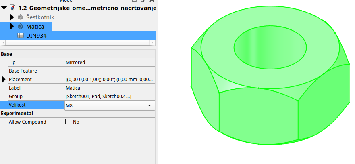Image resolution: width=355 pixels, height=164 pixels.
Task: Enable the Allow Compound checkbox
Action: (x=68, y=122)
